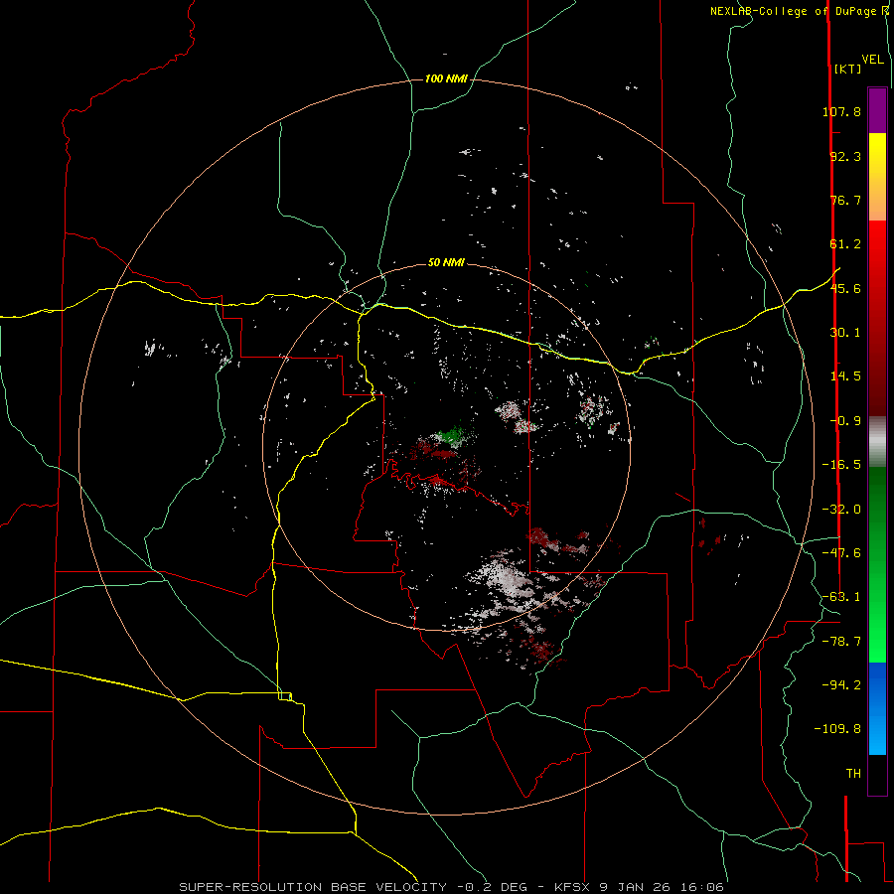The image size is (894, 894).
Task: Pick the yellow-orange segment of velocity color bar
Action: [877, 177]
